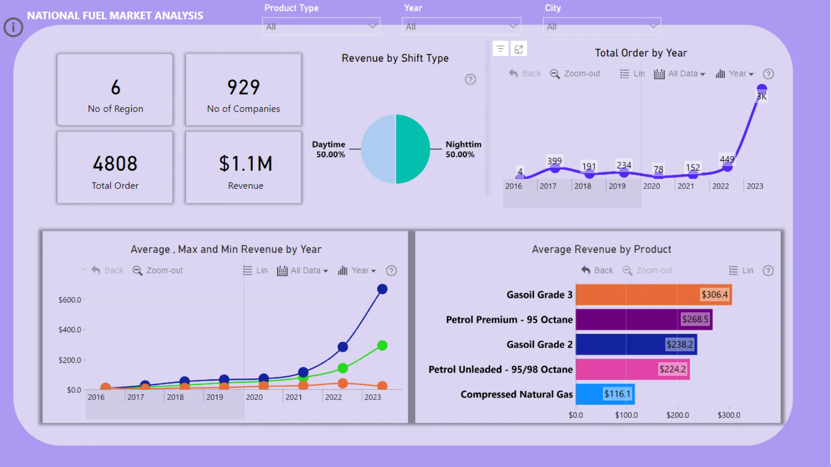Screen dimensions: 831x467
Task: Click help icon in Revenue by Year toolbar
Action: [x=391, y=271]
